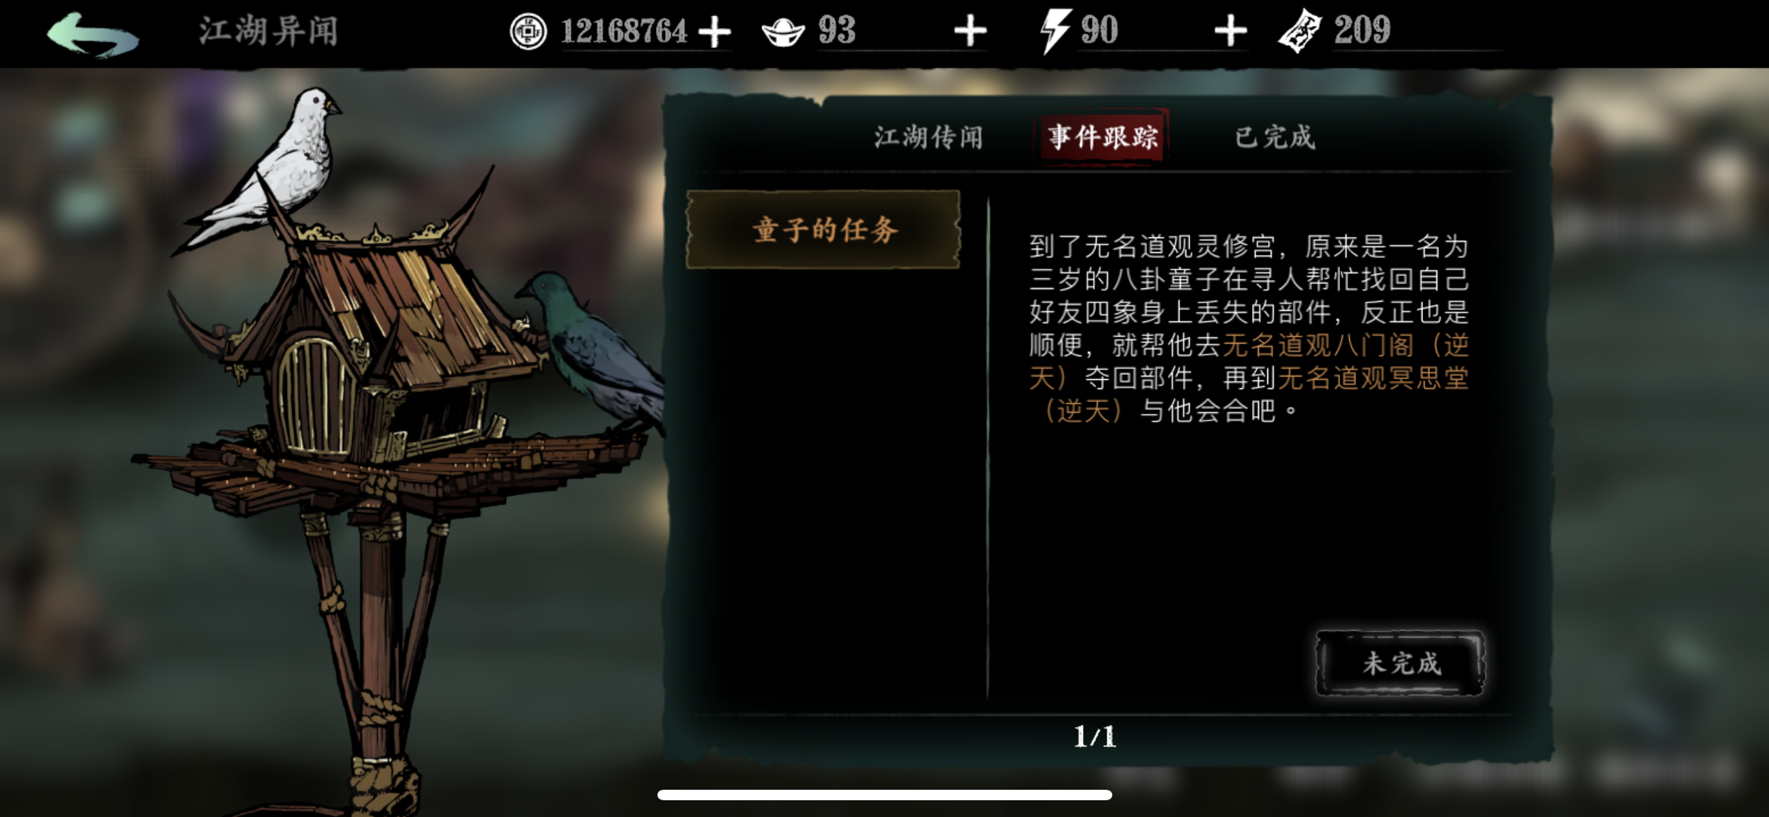Select the 事件跟踪 tab
1769x817 pixels.
(1102, 136)
